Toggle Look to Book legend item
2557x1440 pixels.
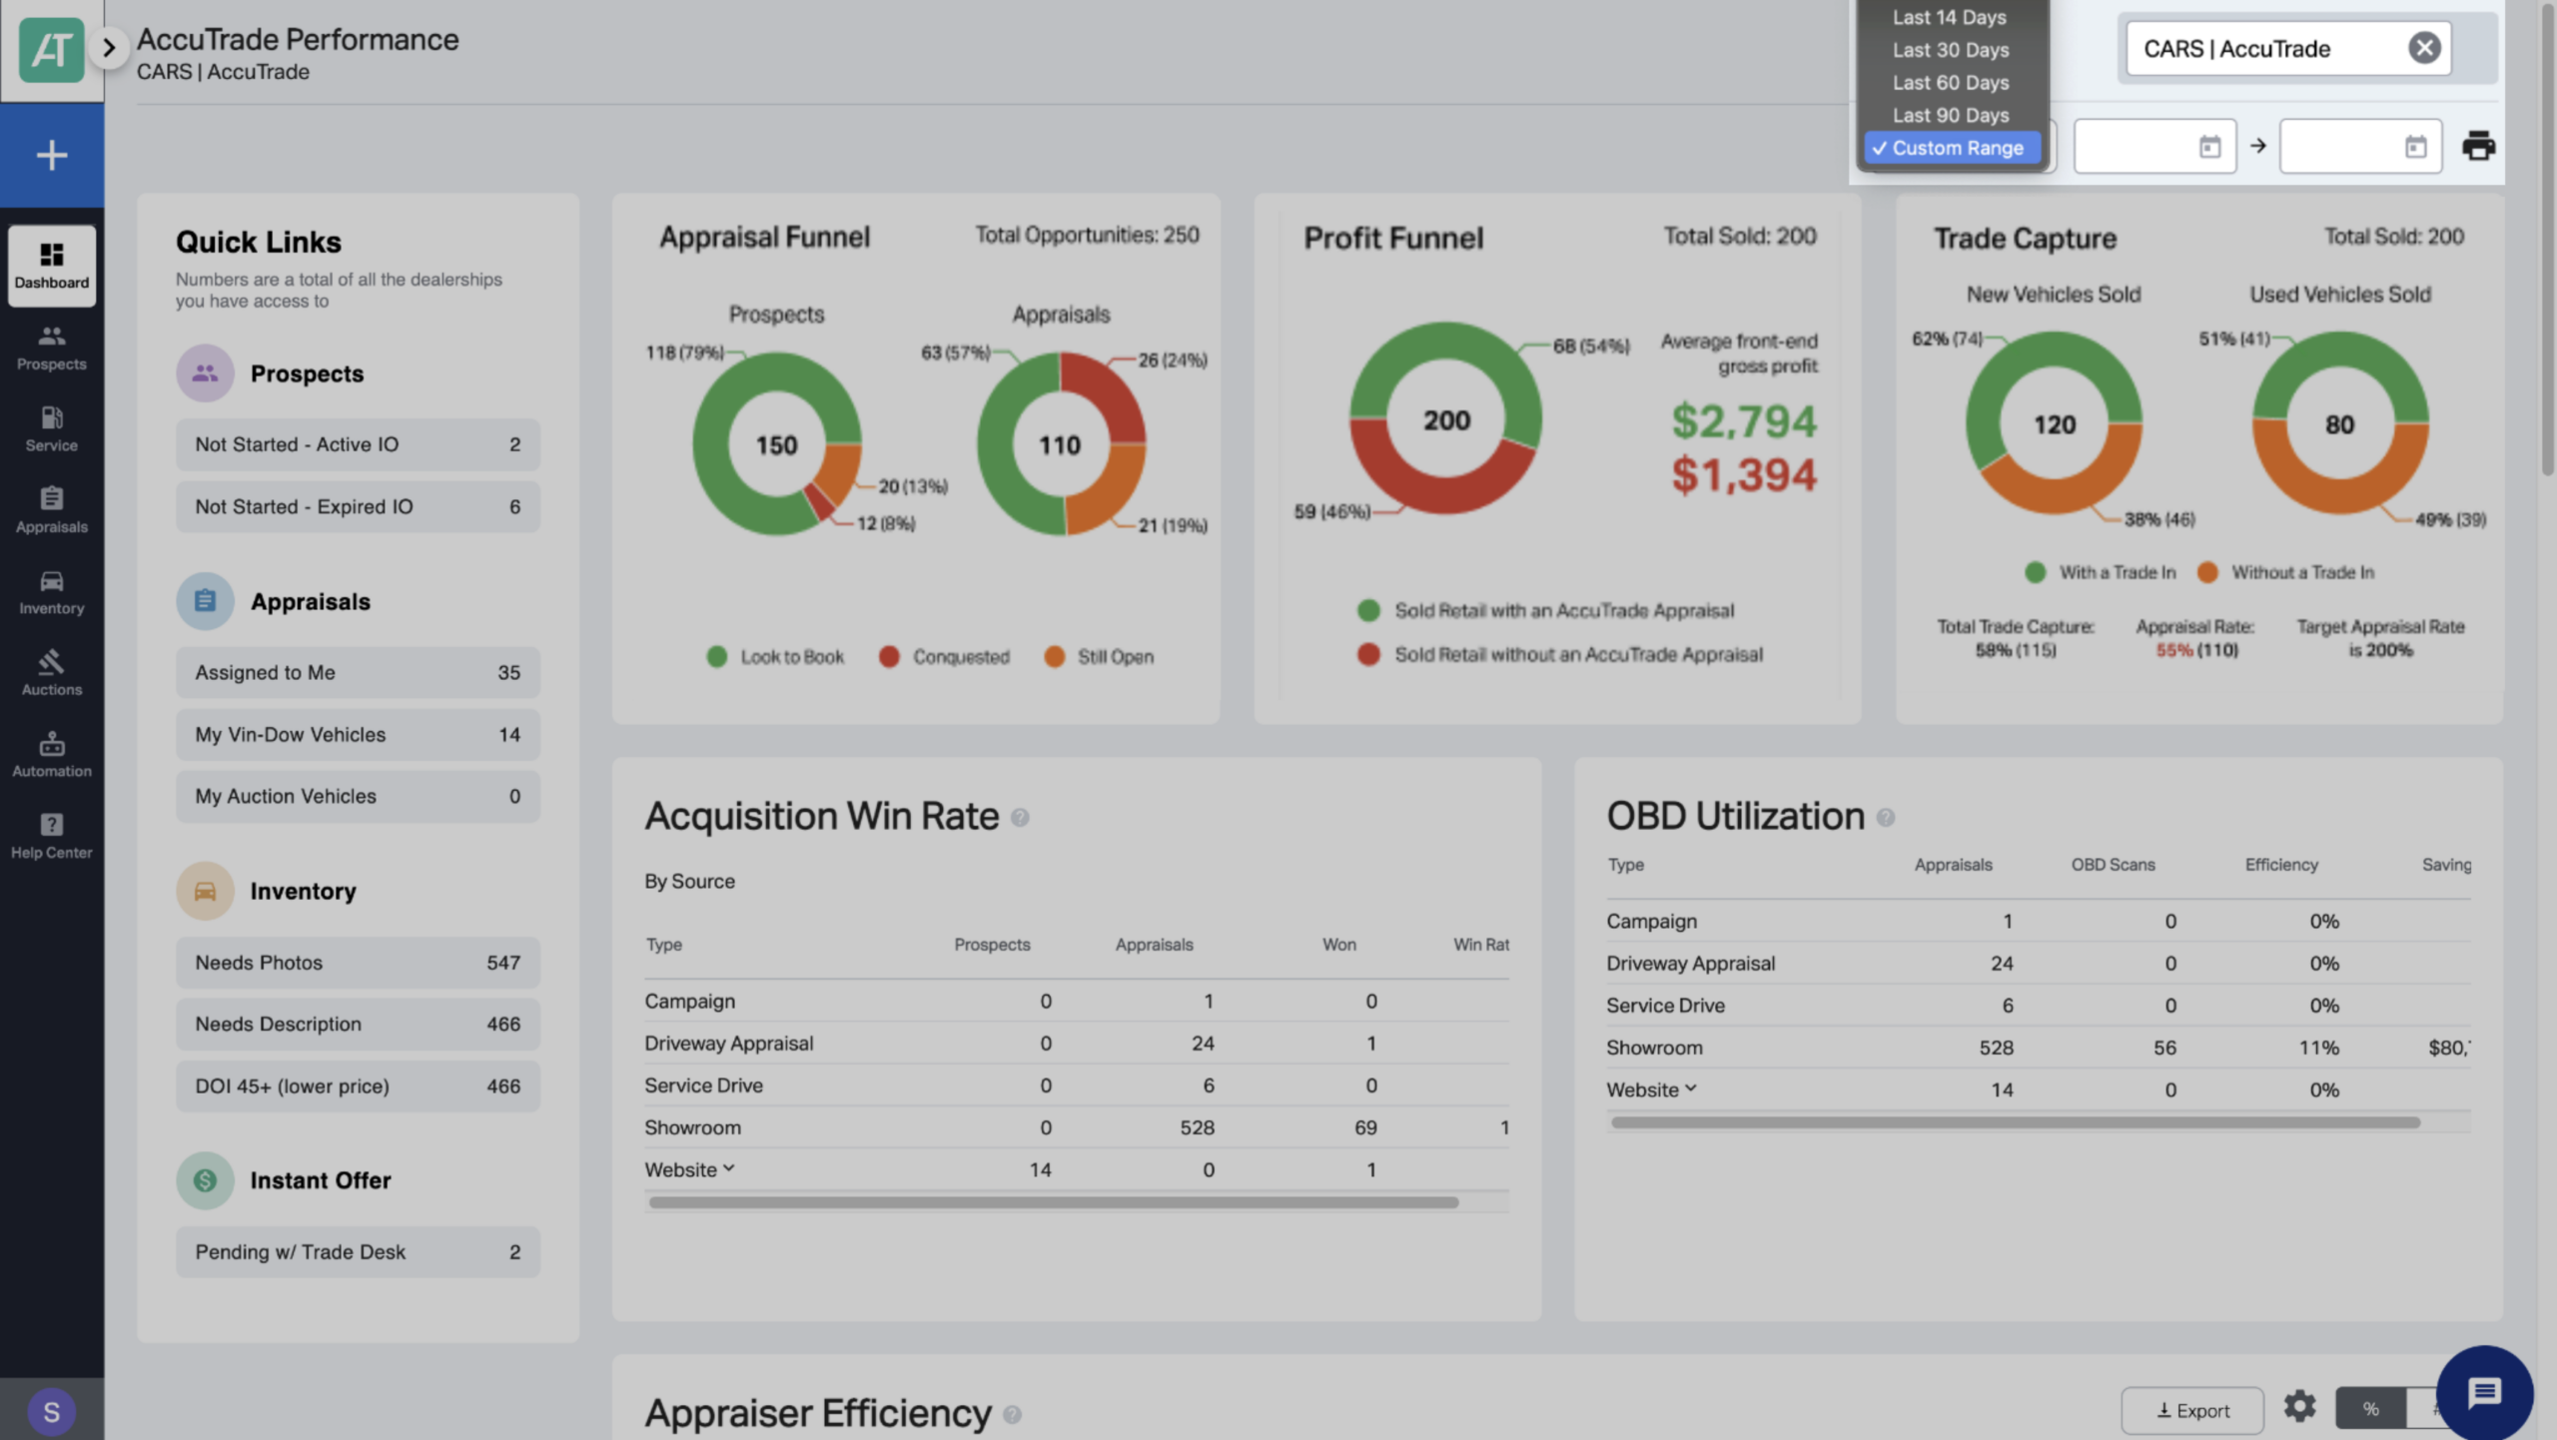(775, 657)
